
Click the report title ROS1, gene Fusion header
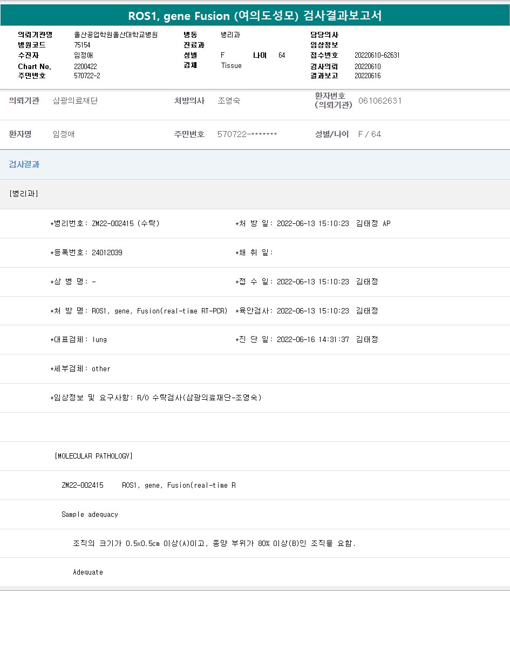(x=255, y=16)
